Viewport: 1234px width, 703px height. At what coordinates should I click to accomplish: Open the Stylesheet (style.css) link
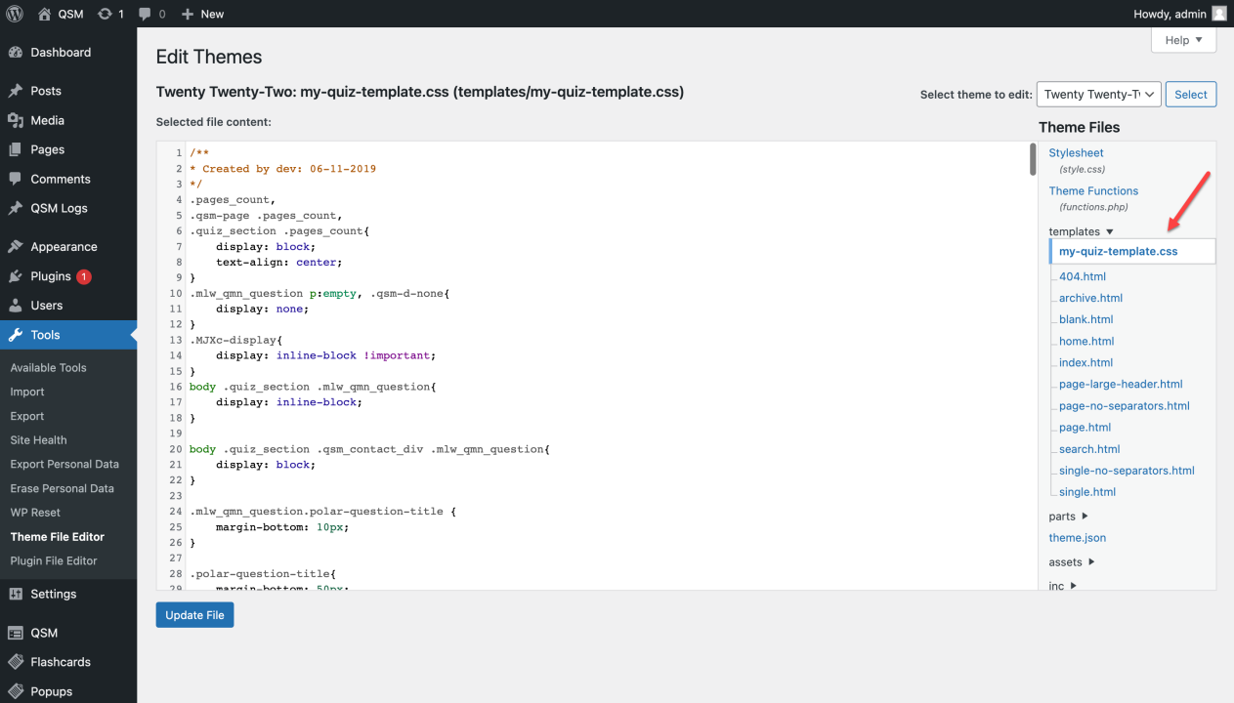tap(1076, 152)
